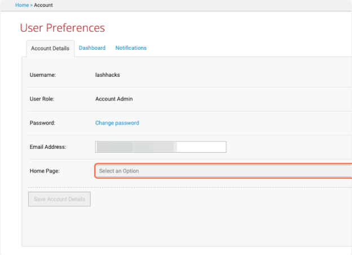Click the Save Account Details button
This screenshot has width=352, height=255.
(59, 199)
